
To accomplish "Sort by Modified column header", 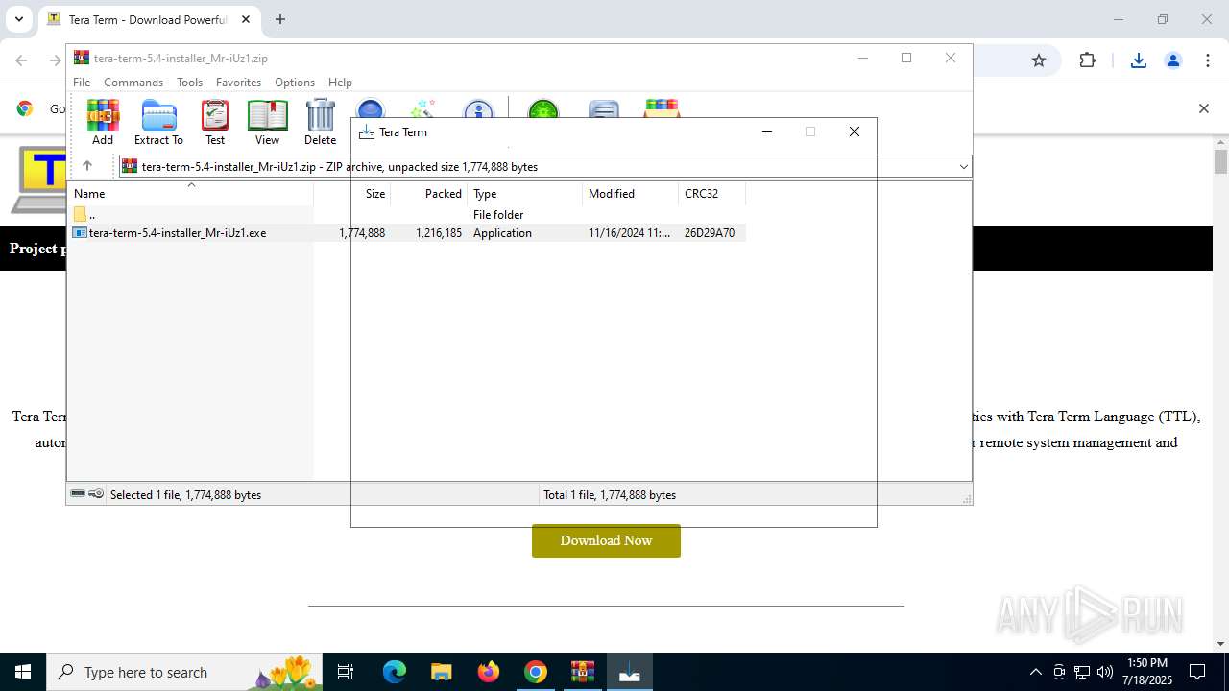I will (x=631, y=194).
